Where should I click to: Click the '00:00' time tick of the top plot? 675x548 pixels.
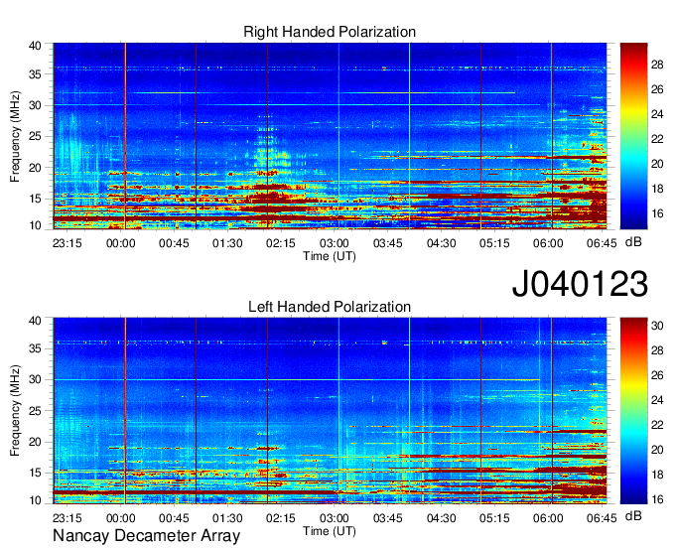pos(120,243)
